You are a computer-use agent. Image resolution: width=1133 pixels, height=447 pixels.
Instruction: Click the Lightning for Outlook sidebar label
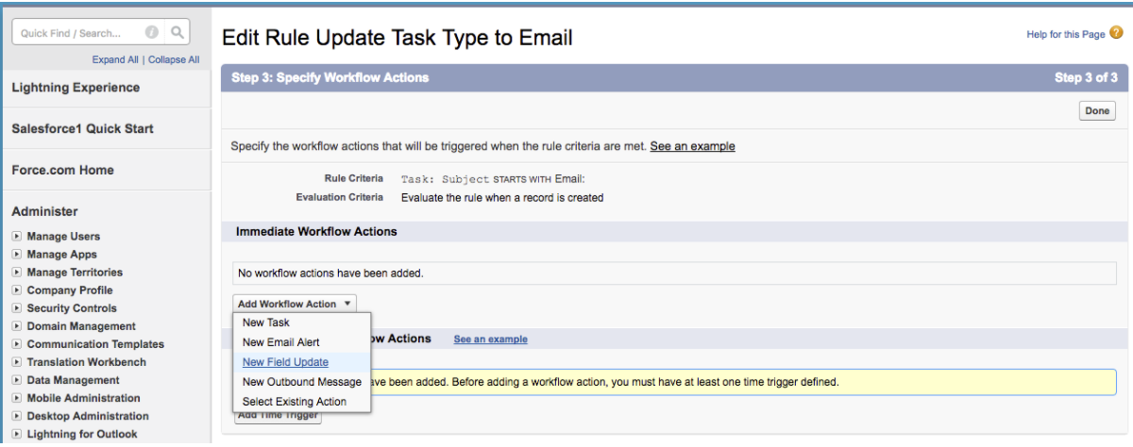(82, 434)
